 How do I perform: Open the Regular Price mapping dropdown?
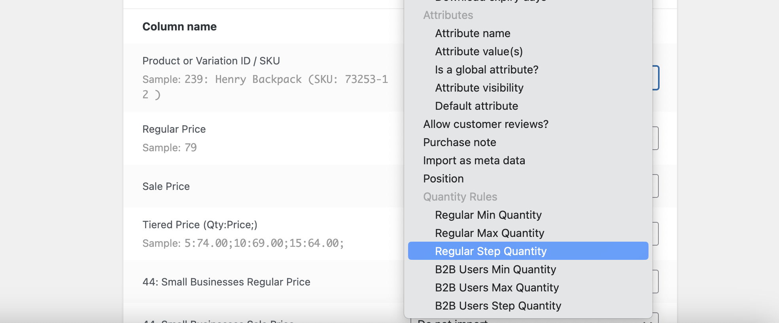pyautogui.click(x=655, y=138)
